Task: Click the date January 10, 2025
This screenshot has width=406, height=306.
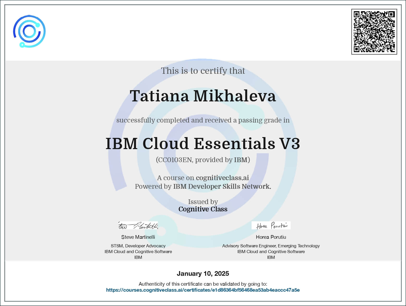Action: [x=203, y=273]
